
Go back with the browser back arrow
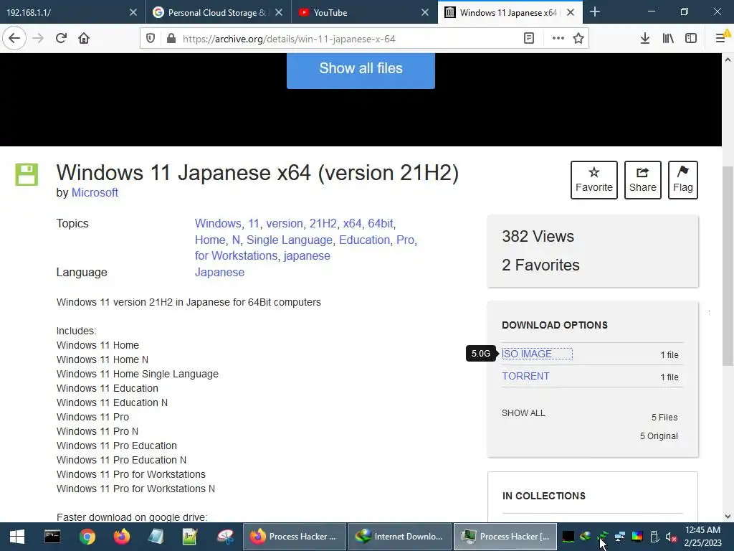click(x=14, y=39)
